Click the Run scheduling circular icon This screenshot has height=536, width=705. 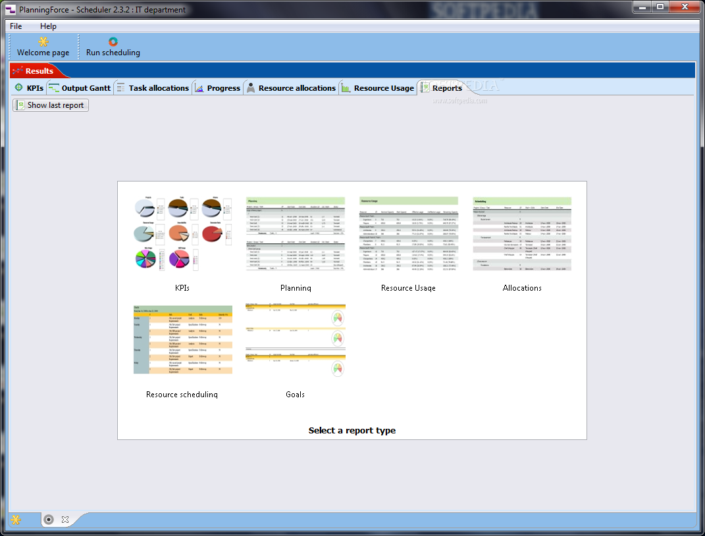click(x=113, y=42)
